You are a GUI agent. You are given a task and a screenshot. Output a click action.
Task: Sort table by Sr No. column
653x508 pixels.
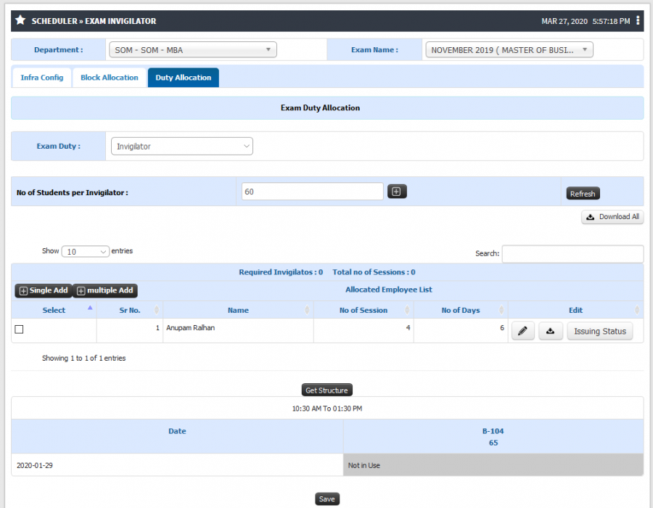pos(130,310)
